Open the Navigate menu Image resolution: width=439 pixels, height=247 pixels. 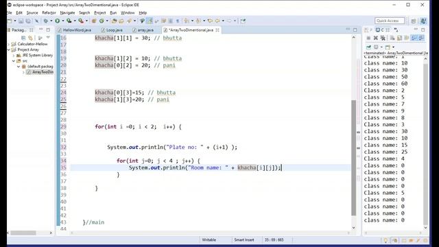67,12
